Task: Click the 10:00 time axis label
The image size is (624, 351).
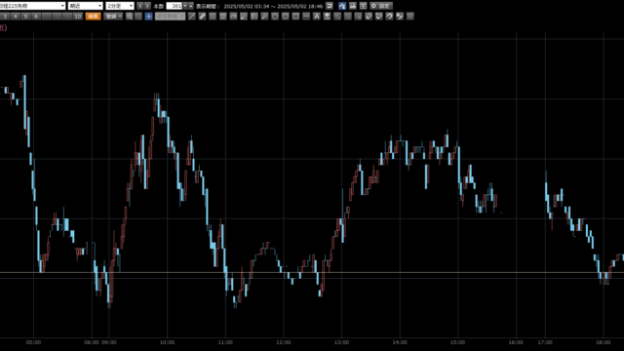Action: [x=167, y=342]
